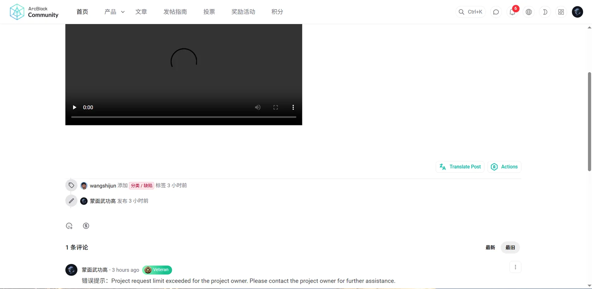This screenshot has height=289, width=592.
Task: Go to the 首页 nav item
Action: (x=82, y=12)
